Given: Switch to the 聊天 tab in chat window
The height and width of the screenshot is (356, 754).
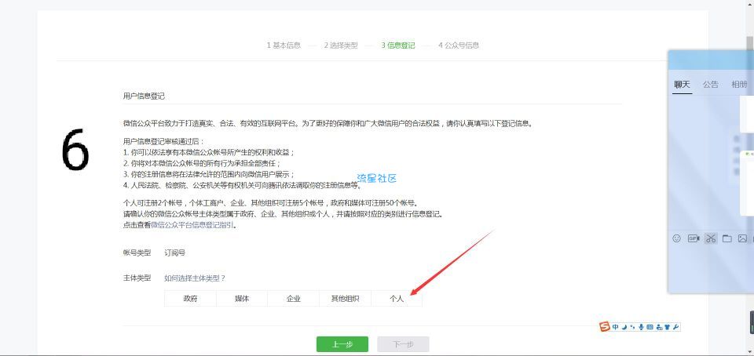Looking at the screenshot, I should [682, 85].
